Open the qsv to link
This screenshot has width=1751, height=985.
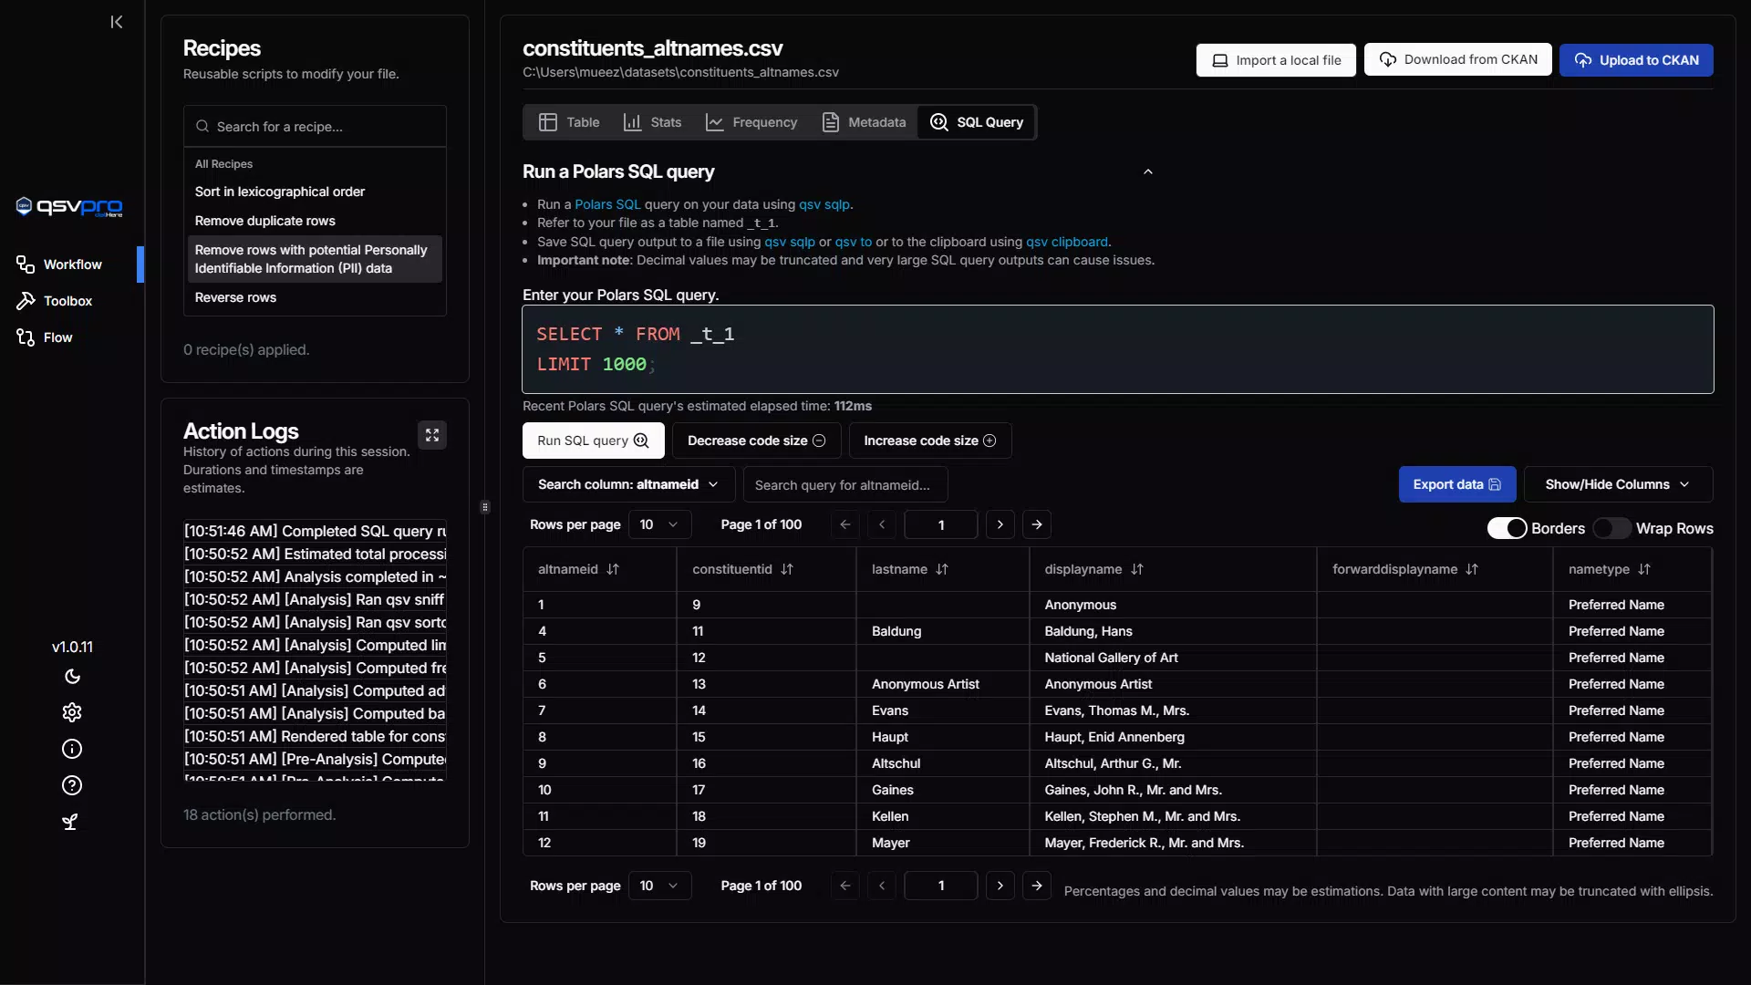854,242
